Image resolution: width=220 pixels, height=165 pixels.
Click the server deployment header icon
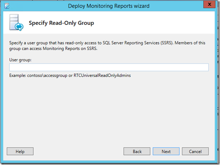click(x=16, y=23)
